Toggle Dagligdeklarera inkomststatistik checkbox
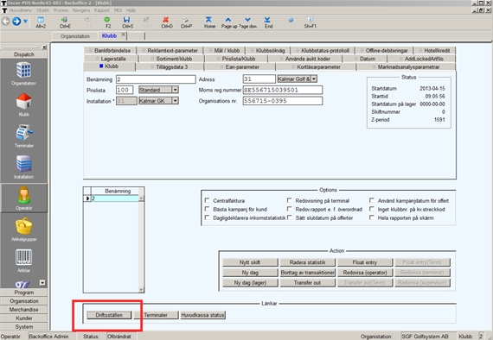Image resolution: width=493 pixels, height=340 pixels. pos(207,217)
